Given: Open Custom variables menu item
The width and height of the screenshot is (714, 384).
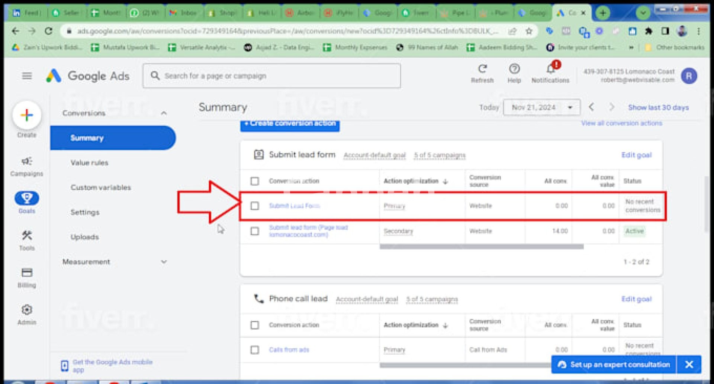Looking at the screenshot, I should coord(101,188).
